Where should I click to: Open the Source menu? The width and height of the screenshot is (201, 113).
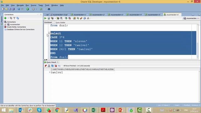pyautogui.click(x=33, y=5)
